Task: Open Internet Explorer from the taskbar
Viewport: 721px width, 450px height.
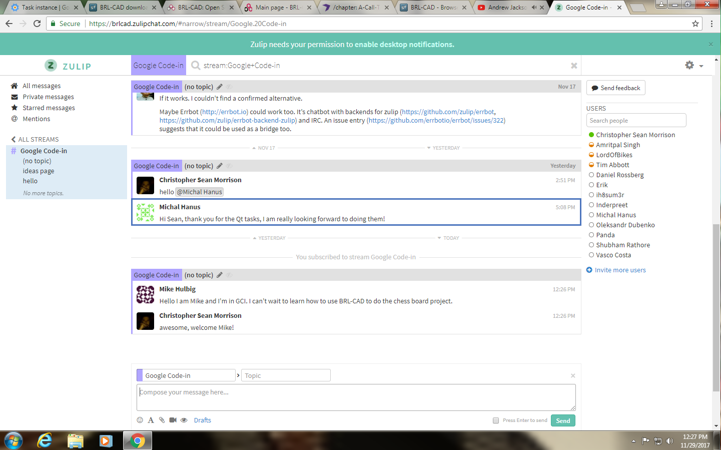Action: coord(45,440)
